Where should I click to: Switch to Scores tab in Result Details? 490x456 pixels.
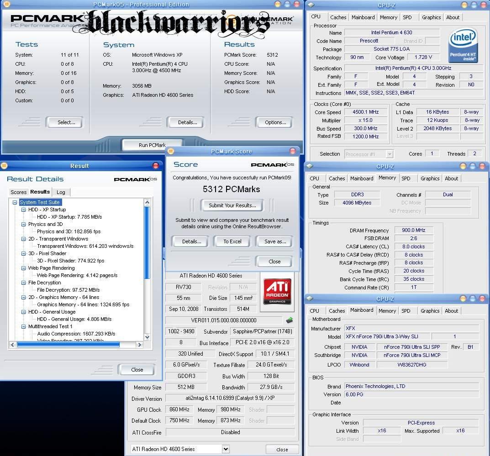tap(18, 192)
